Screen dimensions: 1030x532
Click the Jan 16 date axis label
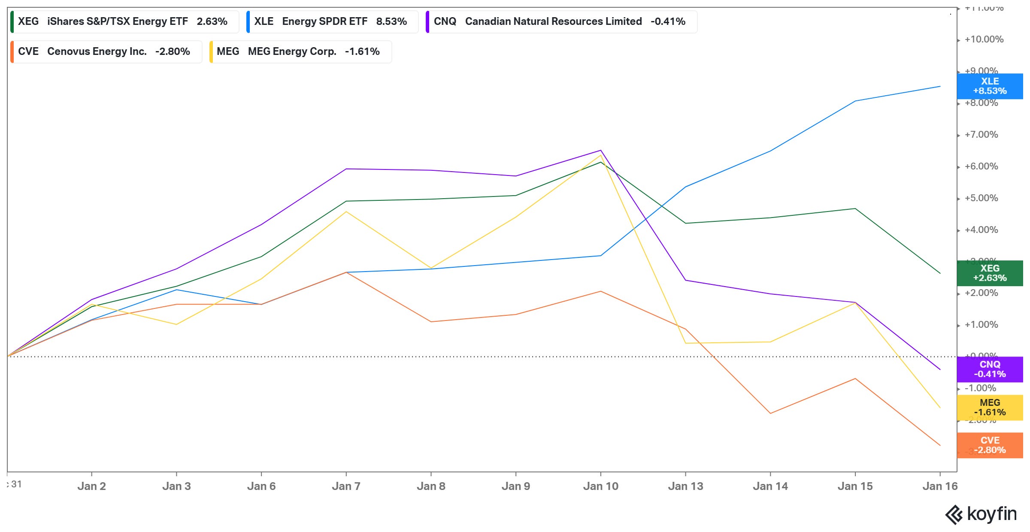click(x=940, y=486)
